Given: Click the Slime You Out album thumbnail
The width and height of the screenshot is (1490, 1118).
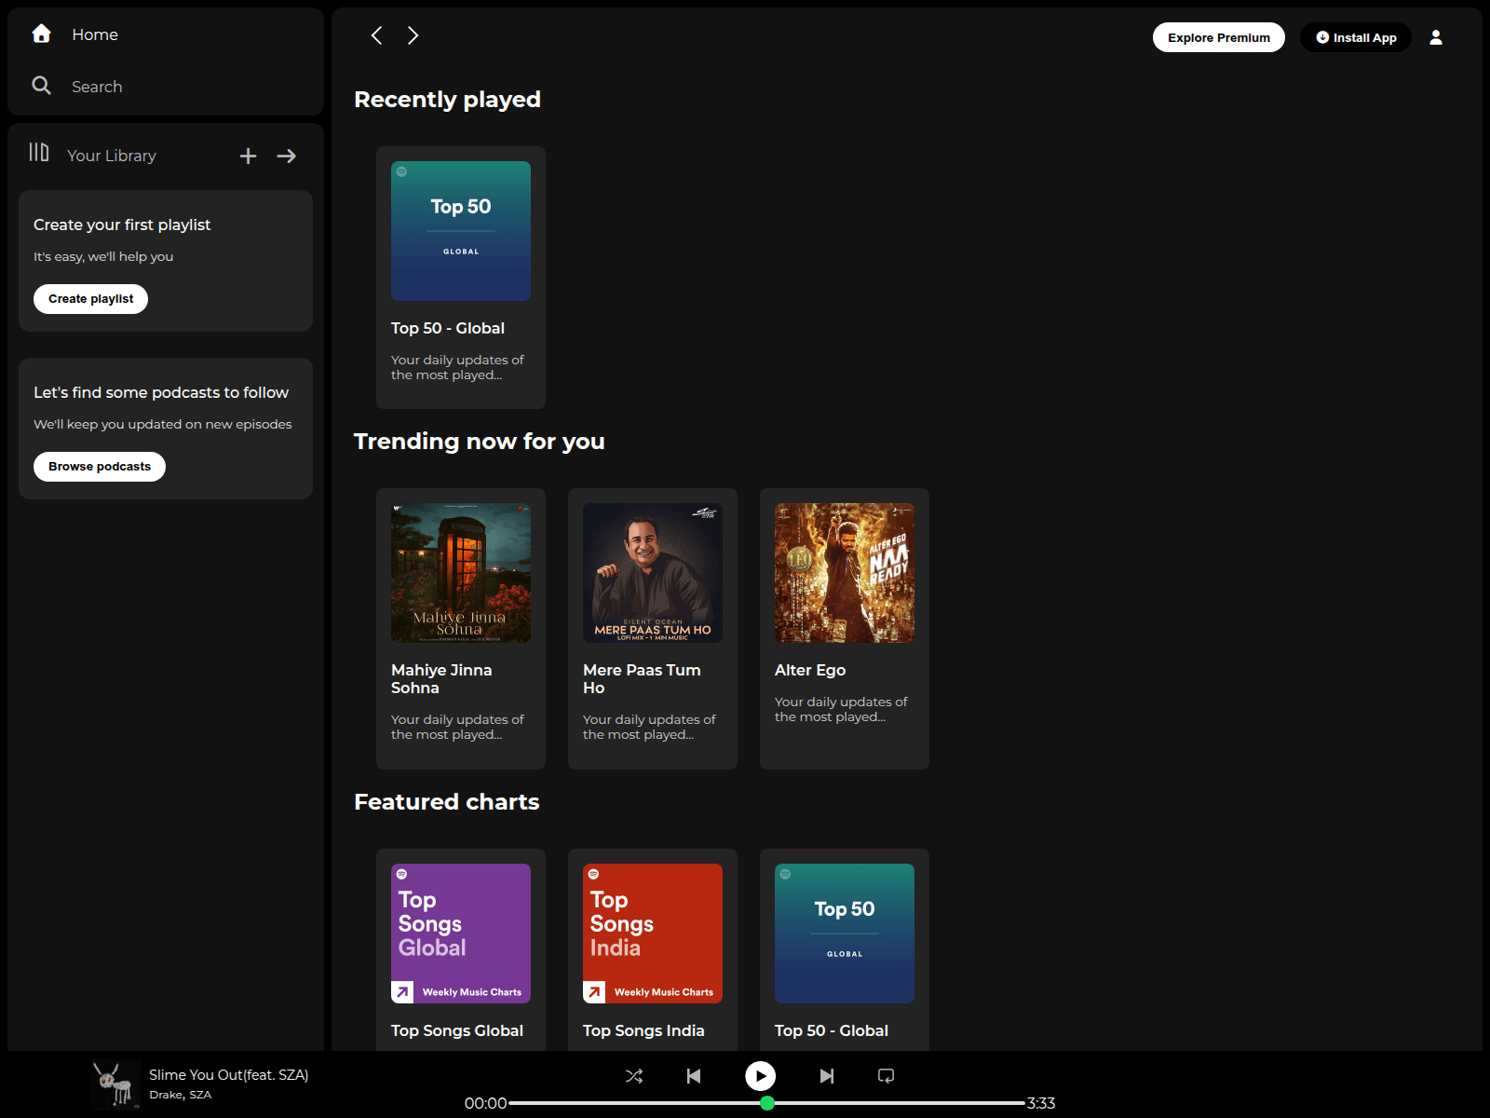Looking at the screenshot, I should coord(115,1085).
